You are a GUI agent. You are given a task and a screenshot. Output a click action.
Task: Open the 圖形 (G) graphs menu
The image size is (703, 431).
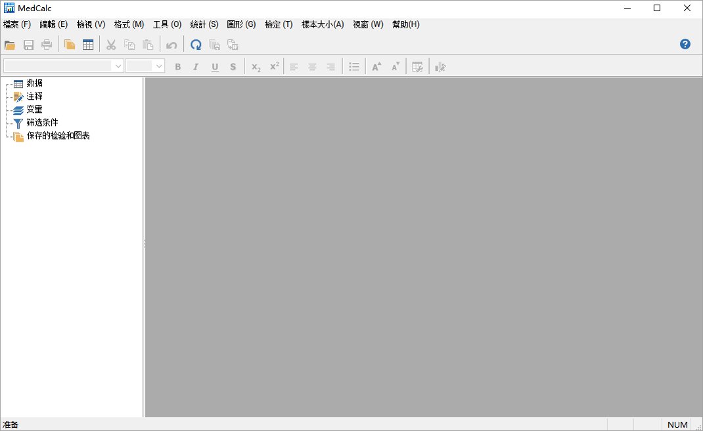pyautogui.click(x=241, y=25)
